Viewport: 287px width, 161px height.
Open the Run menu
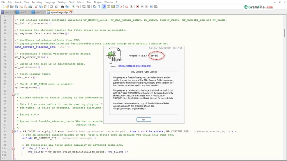coord(89,2)
